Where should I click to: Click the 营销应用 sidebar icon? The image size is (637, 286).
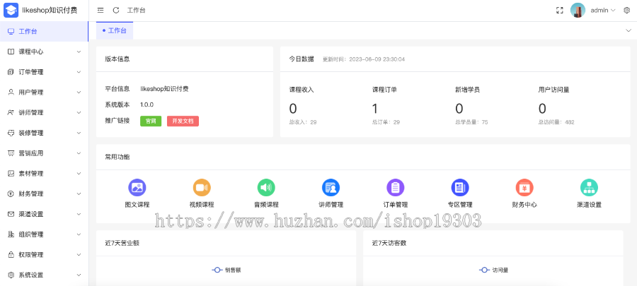pyautogui.click(x=11, y=153)
